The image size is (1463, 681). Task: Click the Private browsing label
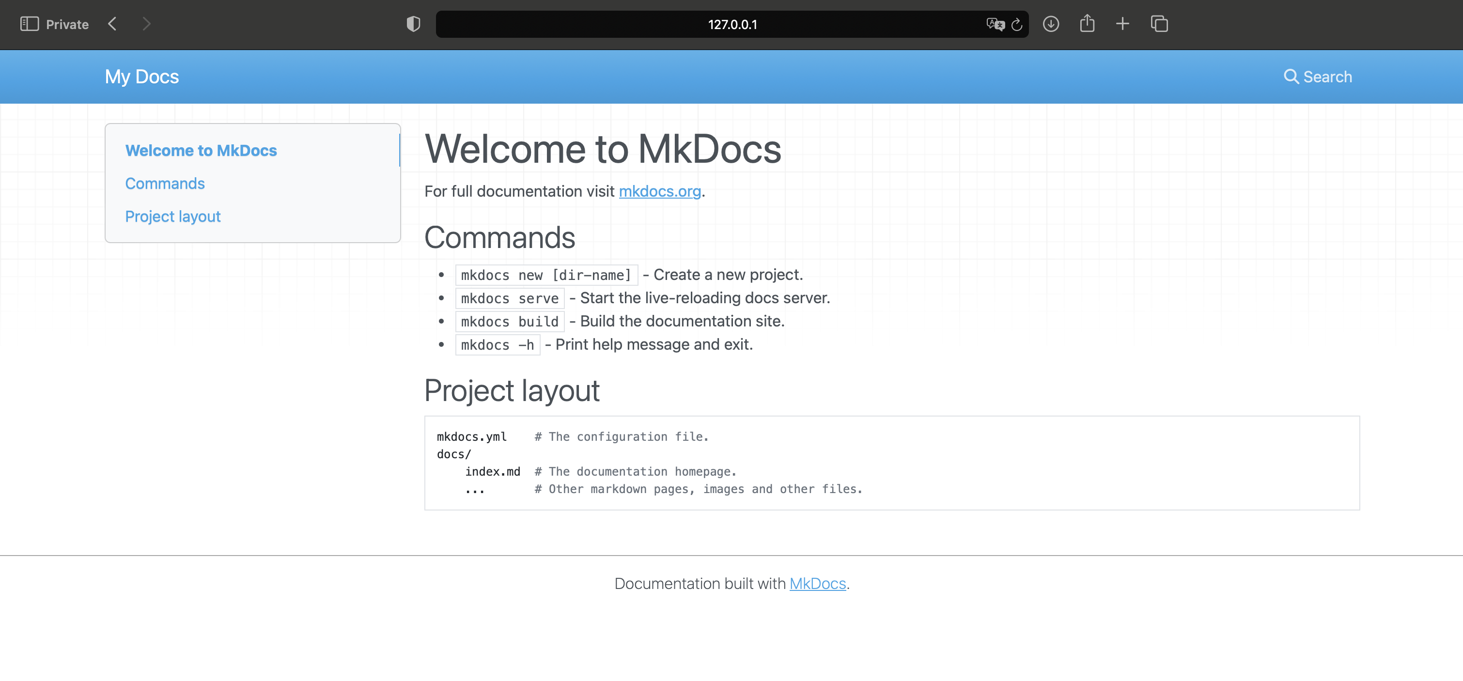(67, 24)
